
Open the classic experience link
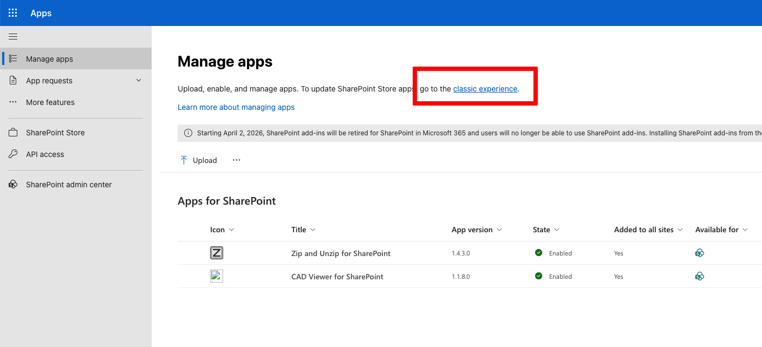[485, 88]
